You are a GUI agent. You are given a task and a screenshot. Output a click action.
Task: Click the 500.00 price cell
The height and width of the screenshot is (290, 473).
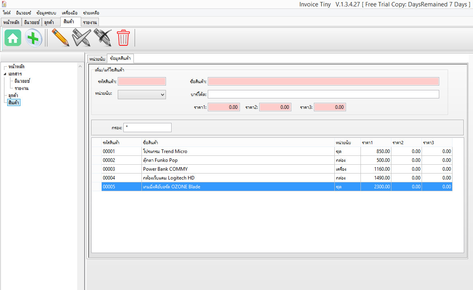point(376,160)
